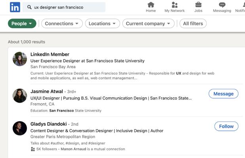This screenshot has width=245, height=158.
Task: Expand the Connections filter
Action: (62, 24)
